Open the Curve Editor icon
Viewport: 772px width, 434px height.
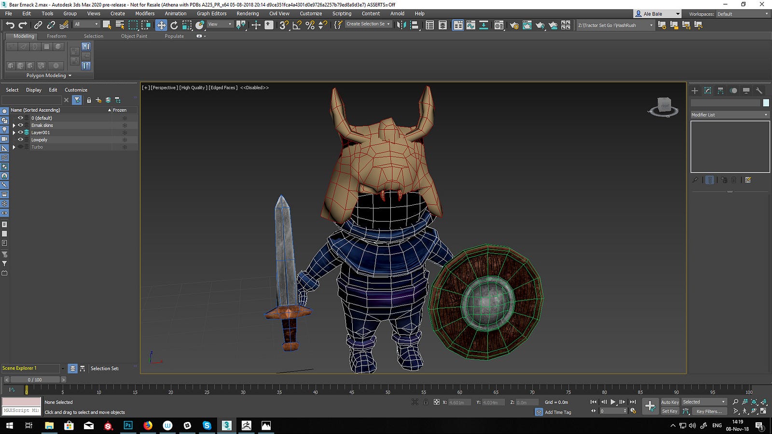pos(471,25)
